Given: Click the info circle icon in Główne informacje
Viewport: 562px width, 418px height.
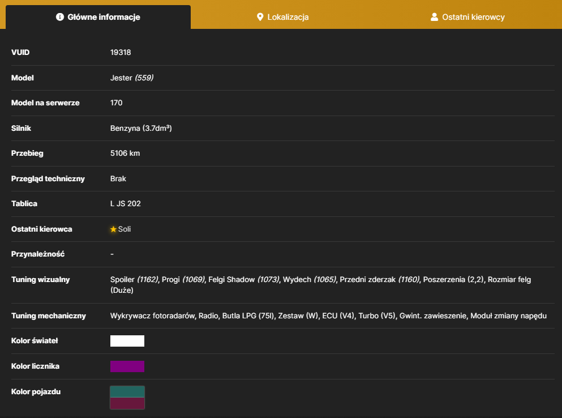Looking at the screenshot, I should tap(60, 17).
